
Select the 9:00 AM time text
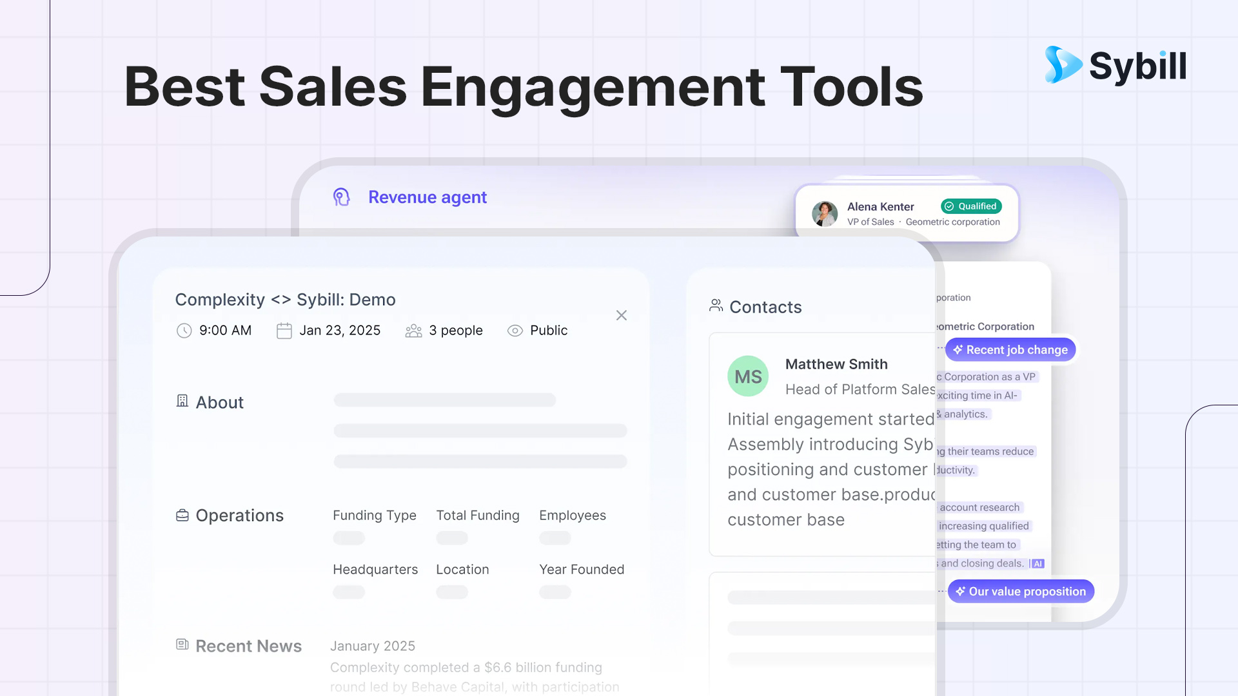click(x=225, y=331)
